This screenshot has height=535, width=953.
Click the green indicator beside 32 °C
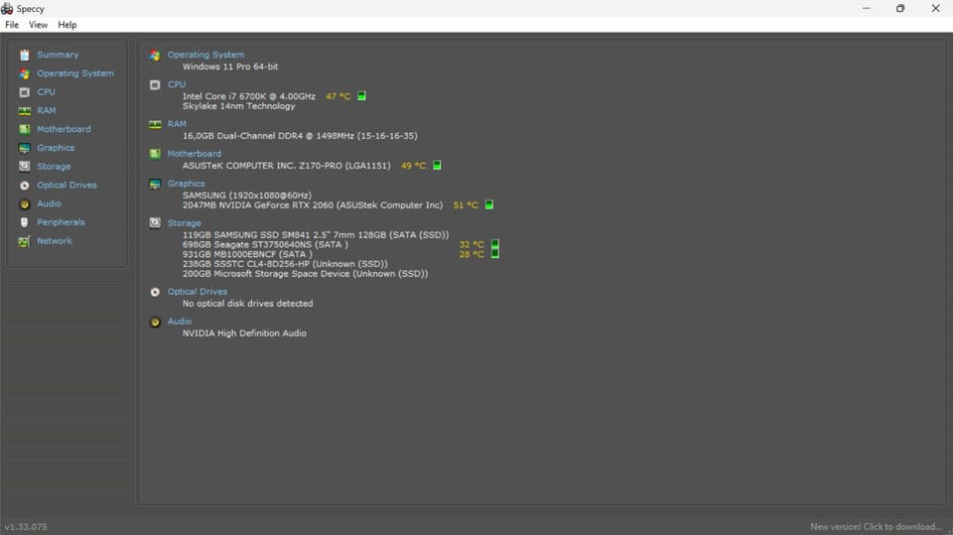(x=495, y=244)
